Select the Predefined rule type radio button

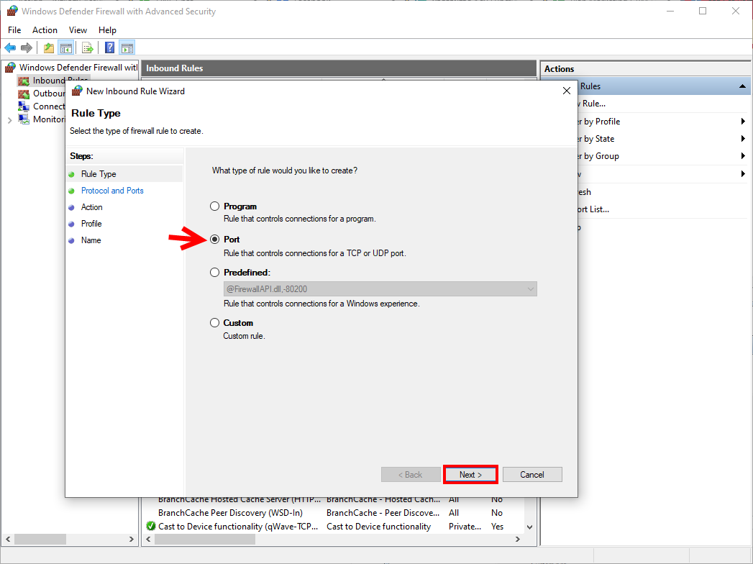(x=214, y=273)
